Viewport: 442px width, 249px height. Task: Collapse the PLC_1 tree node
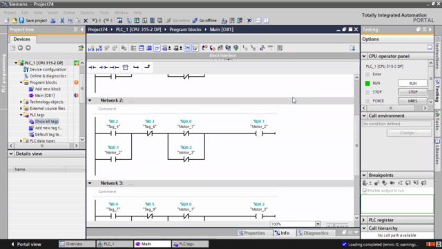point(16,63)
